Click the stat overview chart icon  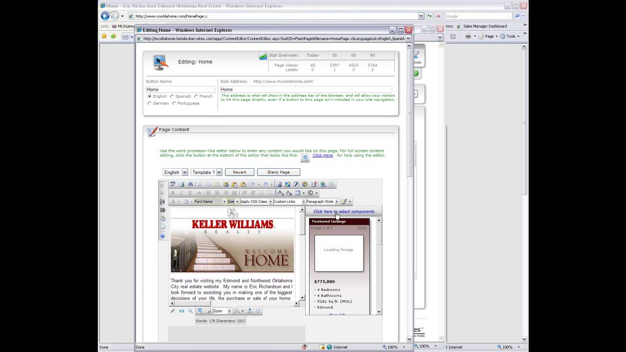click(263, 56)
